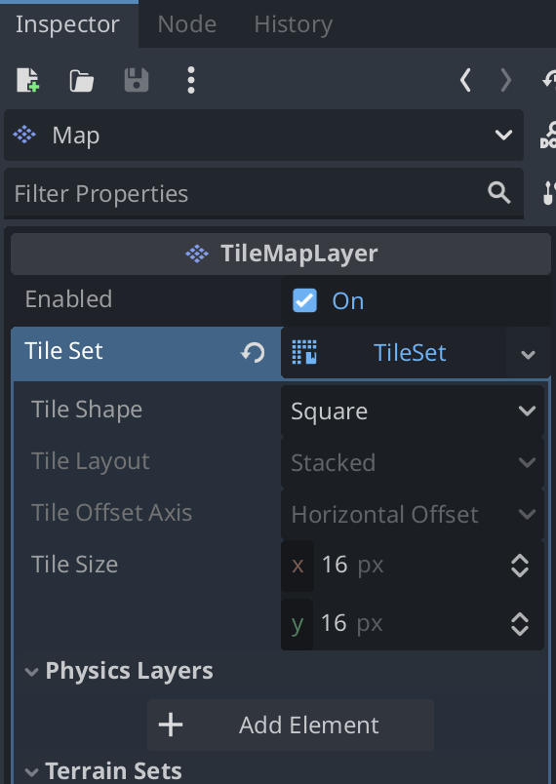Click the Tile Size x value stepper arrows
Image resolution: width=556 pixels, height=784 pixels.
pyautogui.click(x=520, y=566)
